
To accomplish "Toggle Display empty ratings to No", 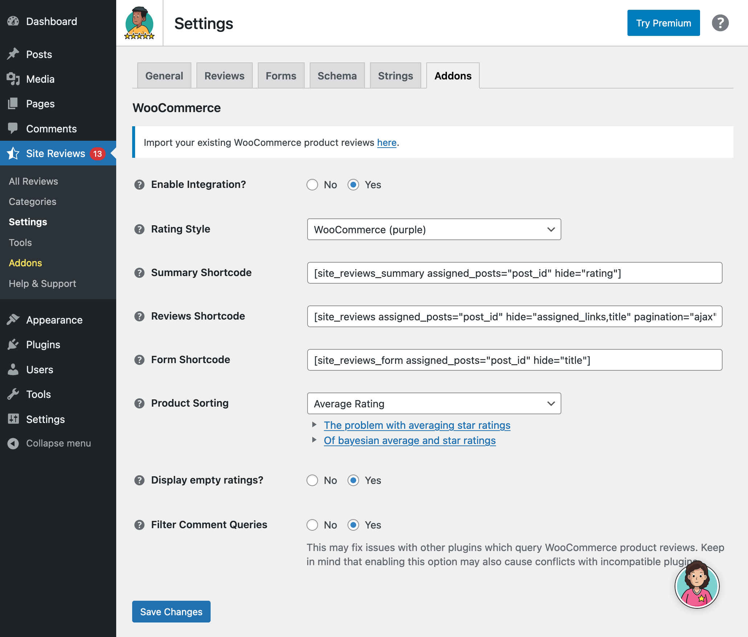I will click(312, 480).
